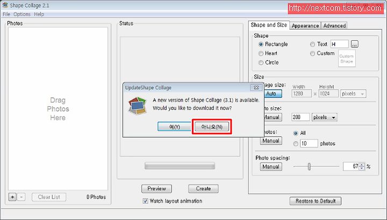Click the Manual photo size button
Screen dimensions: 387x220
(272, 118)
